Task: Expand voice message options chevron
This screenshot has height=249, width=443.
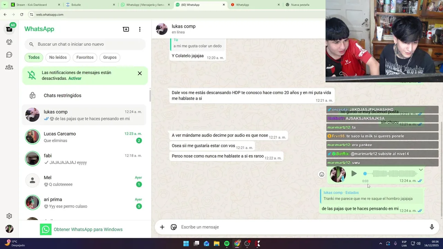Action: 421,170
